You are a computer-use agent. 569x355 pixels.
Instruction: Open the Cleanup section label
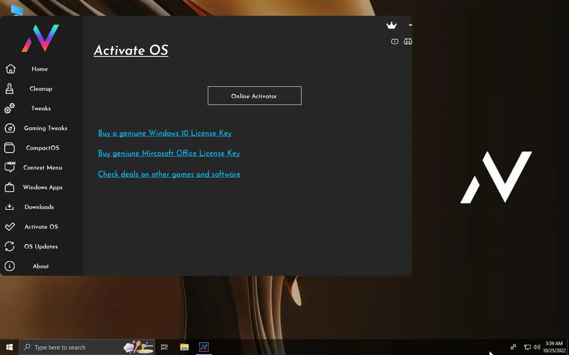41,89
